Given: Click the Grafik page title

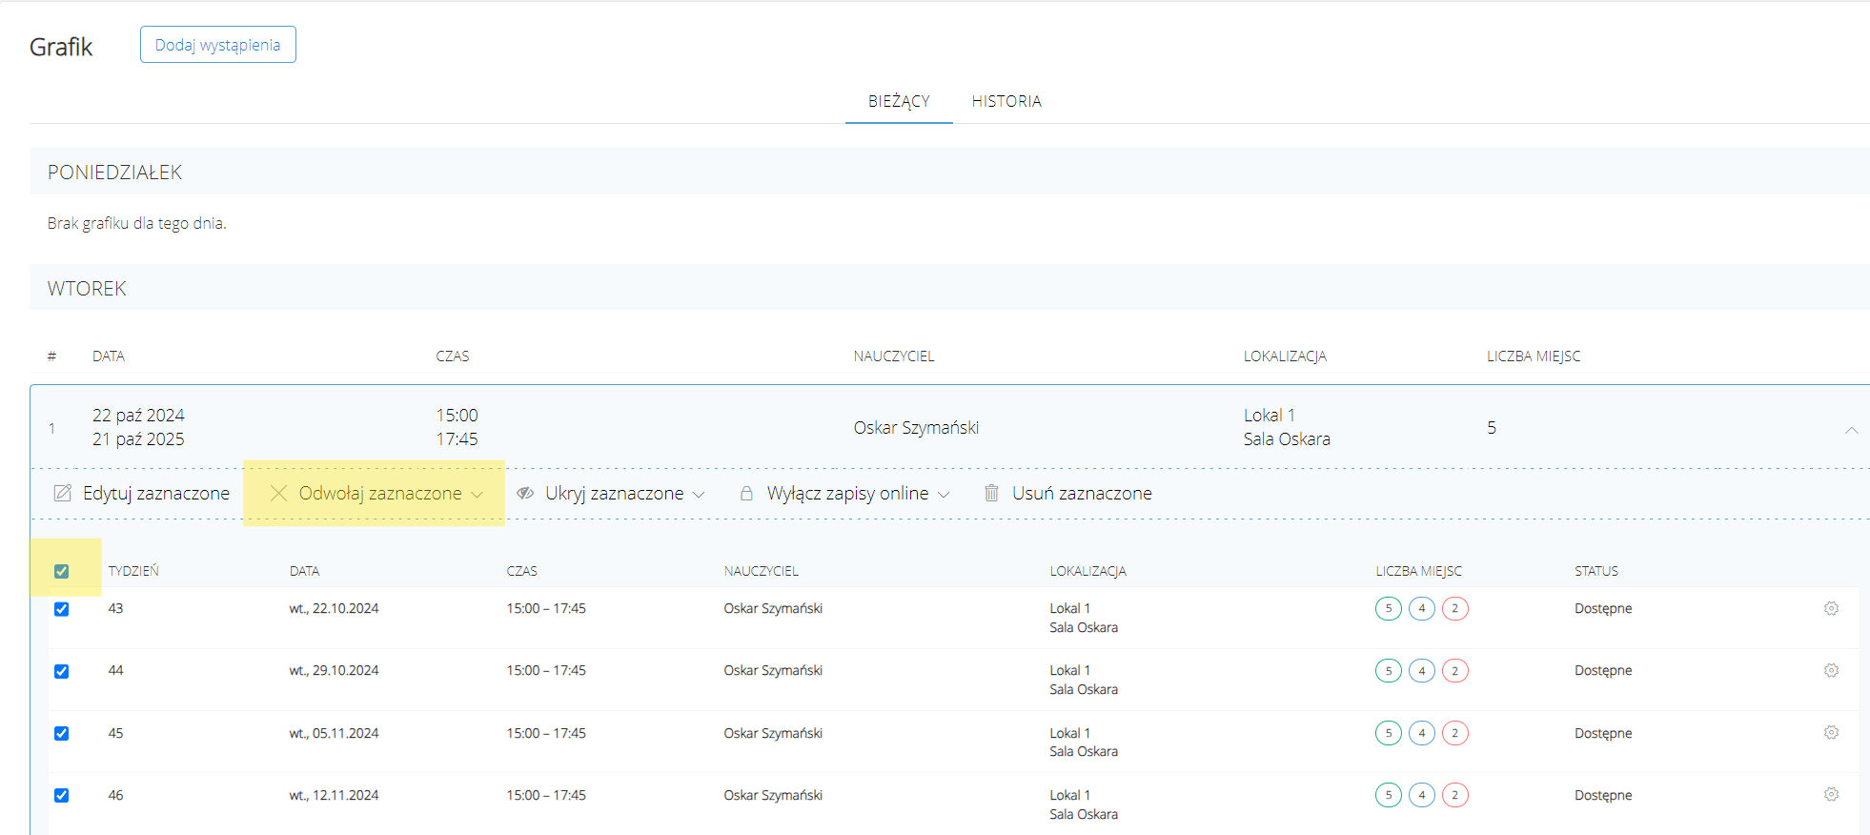Looking at the screenshot, I should coord(61,47).
